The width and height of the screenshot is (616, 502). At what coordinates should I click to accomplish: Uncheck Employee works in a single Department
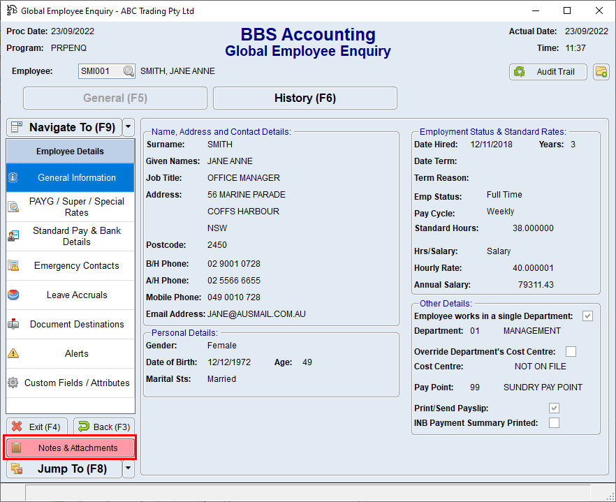pos(587,316)
